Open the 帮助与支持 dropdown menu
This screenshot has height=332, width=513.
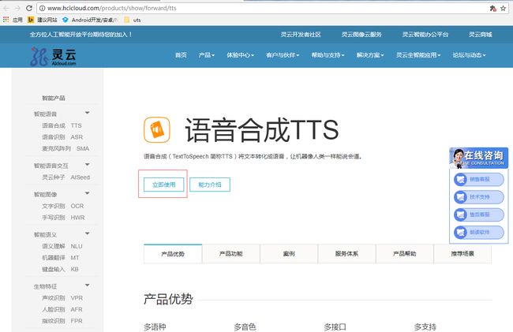328,55
